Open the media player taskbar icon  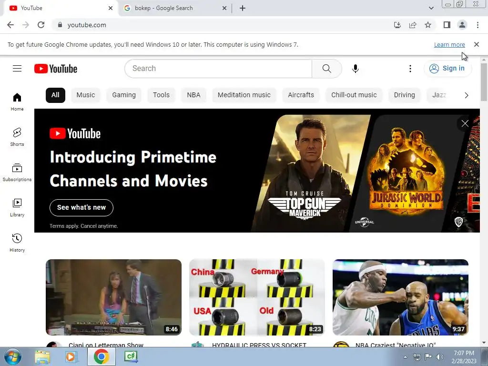pyautogui.click(x=71, y=357)
